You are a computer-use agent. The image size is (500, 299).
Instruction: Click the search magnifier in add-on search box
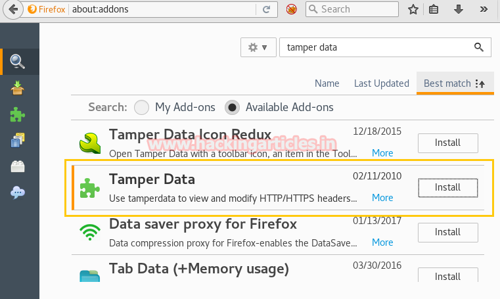point(479,47)
